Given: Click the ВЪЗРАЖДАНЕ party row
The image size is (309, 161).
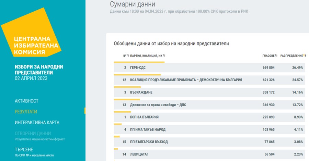Looking at the screenshot, I should pyautogui.click(x=209, y=92).
